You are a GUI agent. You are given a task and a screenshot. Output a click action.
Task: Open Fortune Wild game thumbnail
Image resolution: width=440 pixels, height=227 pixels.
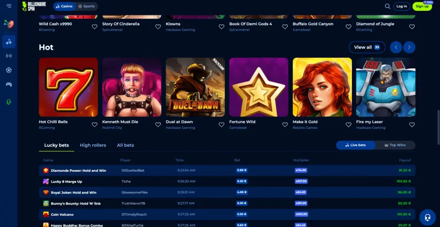pos(259,87)
